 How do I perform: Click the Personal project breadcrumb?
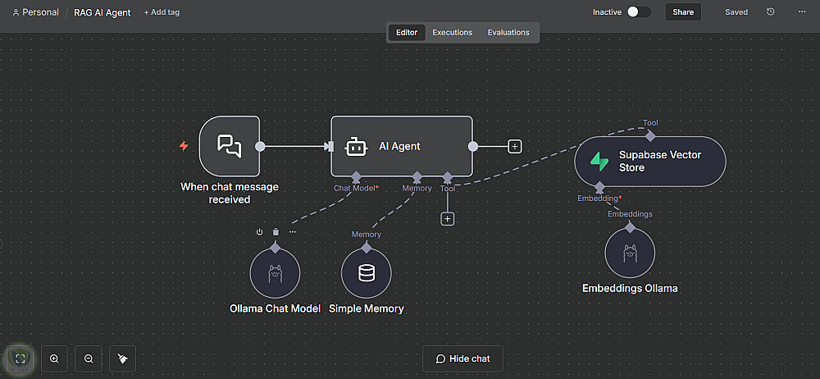[35, 12]
